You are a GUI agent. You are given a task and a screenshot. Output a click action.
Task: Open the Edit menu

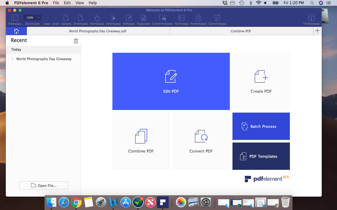(x=67, y=3)
